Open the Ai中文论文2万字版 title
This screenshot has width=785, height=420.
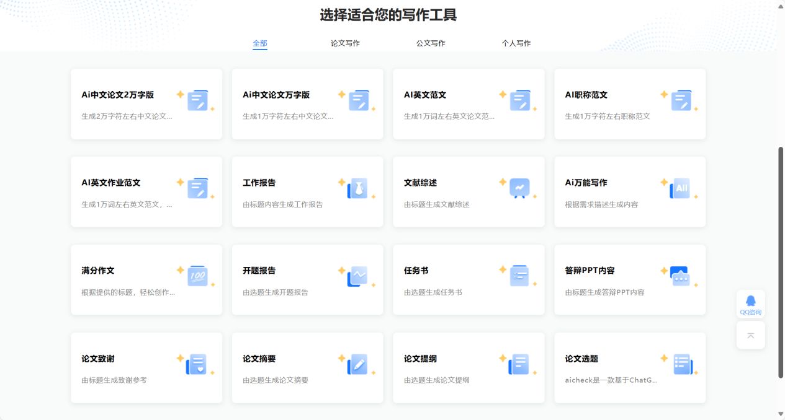[118, 95]
